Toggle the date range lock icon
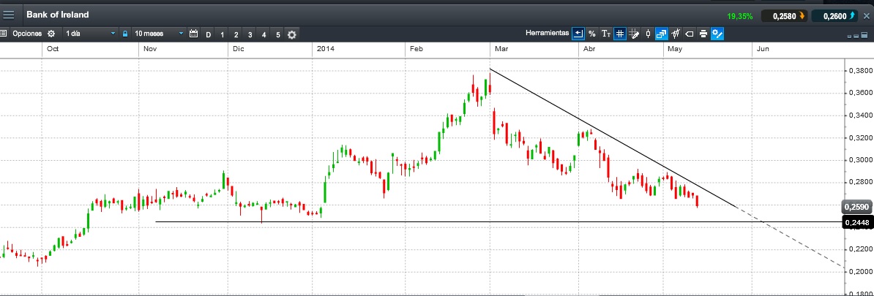This screenshot has height=296, width=874. point(125,34)
